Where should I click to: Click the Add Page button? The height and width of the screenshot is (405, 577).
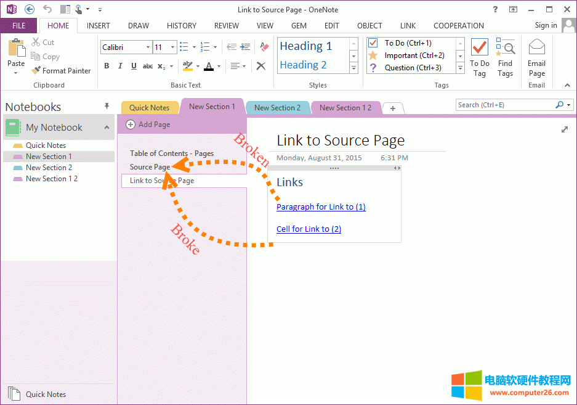pos(148,125)
